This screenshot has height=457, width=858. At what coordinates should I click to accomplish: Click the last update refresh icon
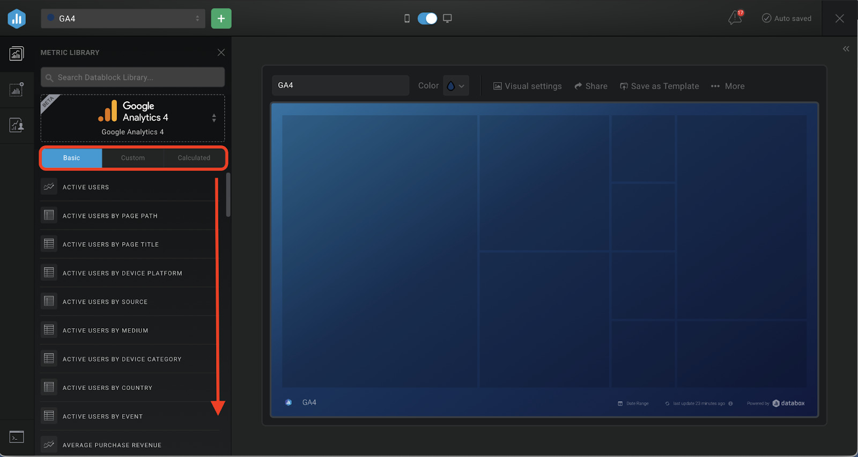667,403
